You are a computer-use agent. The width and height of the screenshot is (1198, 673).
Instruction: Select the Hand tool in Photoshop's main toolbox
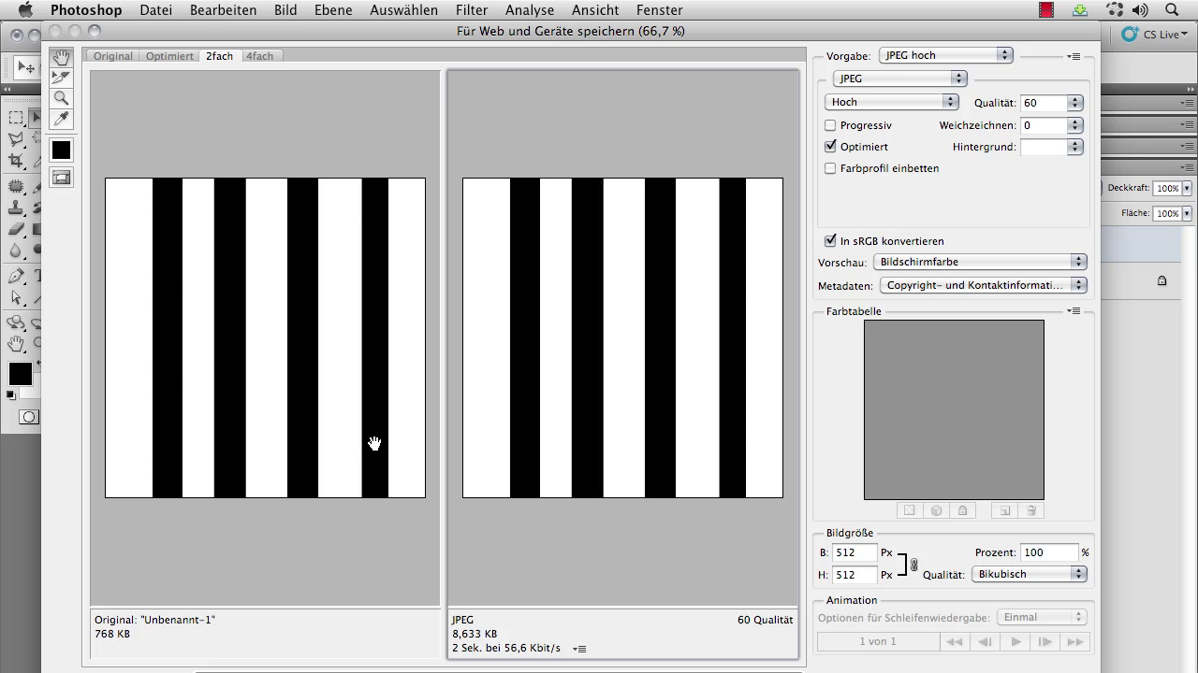(x=16, y=344)
